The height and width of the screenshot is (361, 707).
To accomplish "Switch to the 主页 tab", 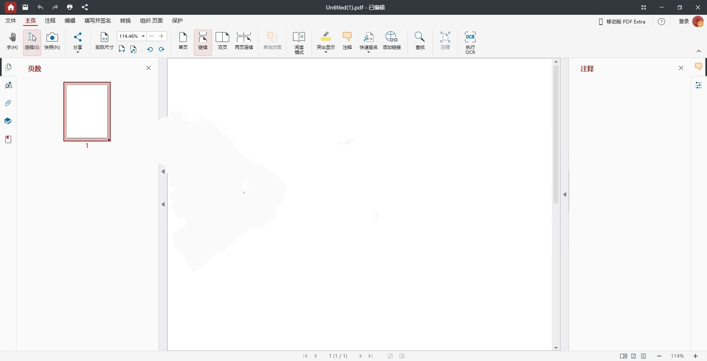I will (x=30, y=21).
